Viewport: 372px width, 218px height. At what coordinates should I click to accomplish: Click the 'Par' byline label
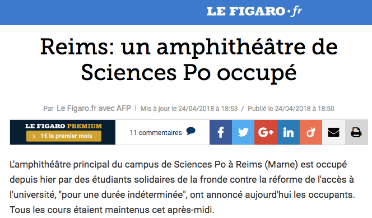pos(48,109)
